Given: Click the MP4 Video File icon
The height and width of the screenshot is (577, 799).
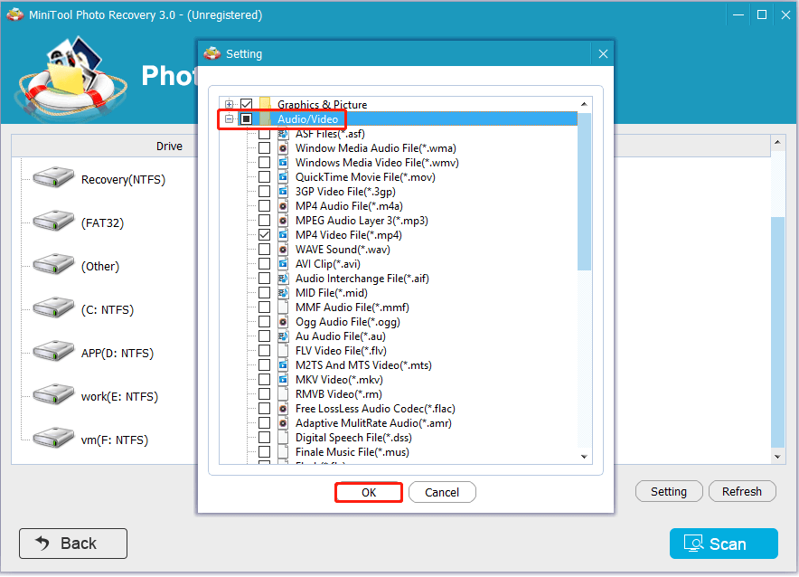Looking at the screenshot, I should [x=283, y=235].
